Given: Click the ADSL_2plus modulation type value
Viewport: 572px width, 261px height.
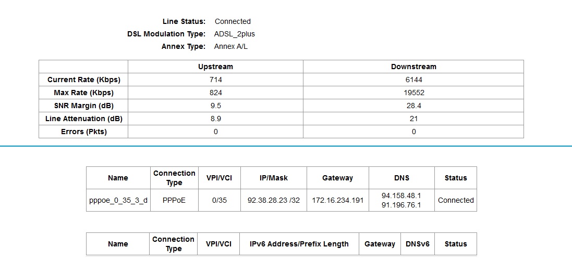Looking at the screenshot, I should (x=234, y=34).
